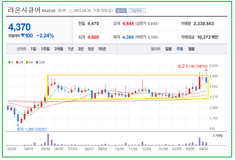The height and width of the screenshot is (160, 235).
Task: Switch to 주봉 weekly candle chart
Action: click(180, 49)
